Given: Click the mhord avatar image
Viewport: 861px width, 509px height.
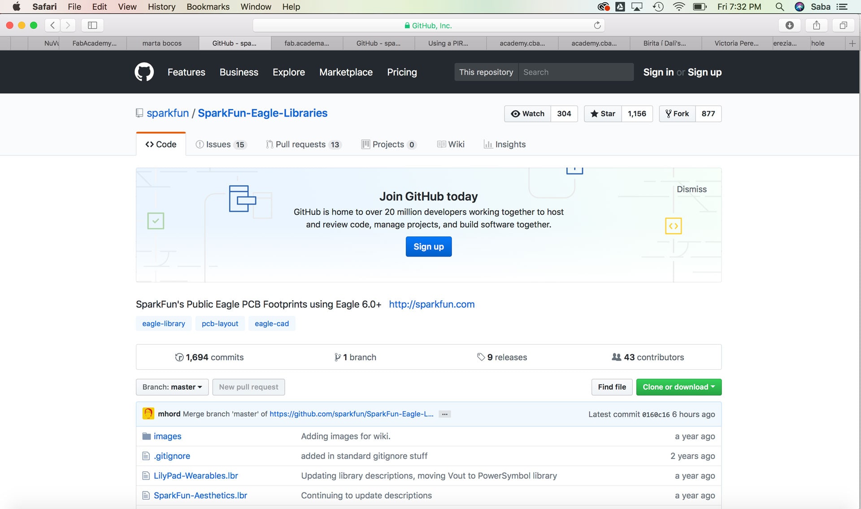Looking at the screenshot, I should (x=148, y=413).
